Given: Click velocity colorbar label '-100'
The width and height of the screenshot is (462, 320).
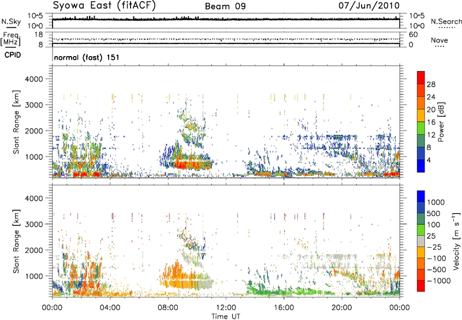Looking at the screenshot, I should [437, 258].
